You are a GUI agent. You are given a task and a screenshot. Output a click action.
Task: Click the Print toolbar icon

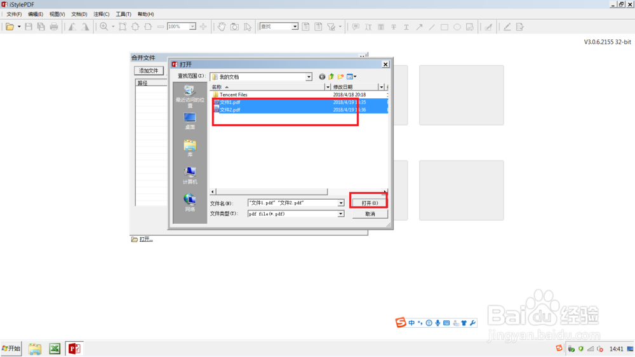[54, 27]
